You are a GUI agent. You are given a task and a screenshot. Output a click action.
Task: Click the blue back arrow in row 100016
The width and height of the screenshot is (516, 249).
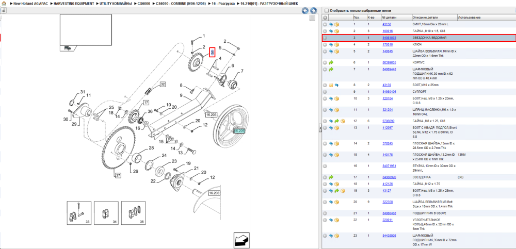[331, 31]
